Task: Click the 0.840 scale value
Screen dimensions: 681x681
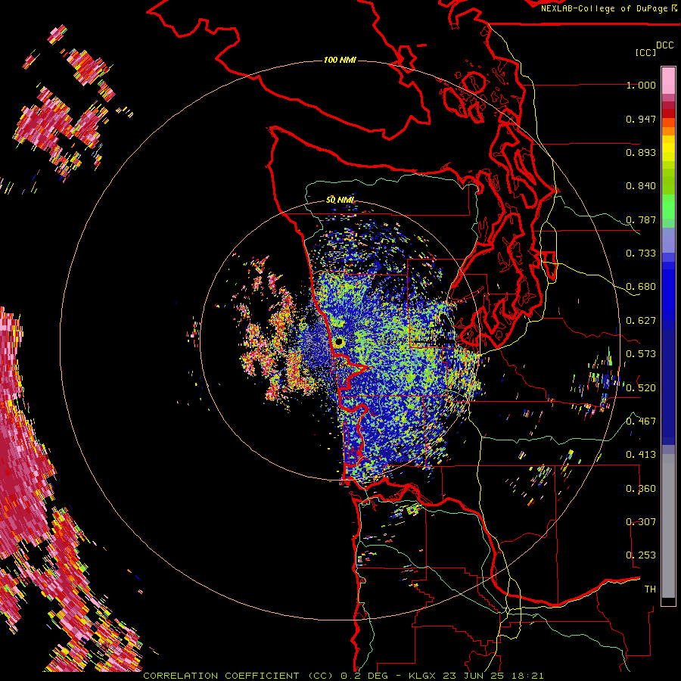Action: tap(641, 186)
